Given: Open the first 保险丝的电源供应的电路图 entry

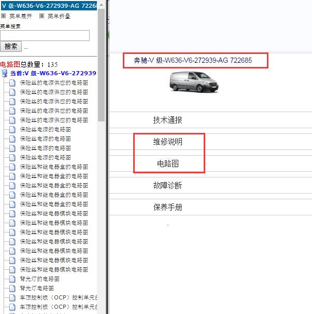Looking at the screenshot, I should click(54, 83).
